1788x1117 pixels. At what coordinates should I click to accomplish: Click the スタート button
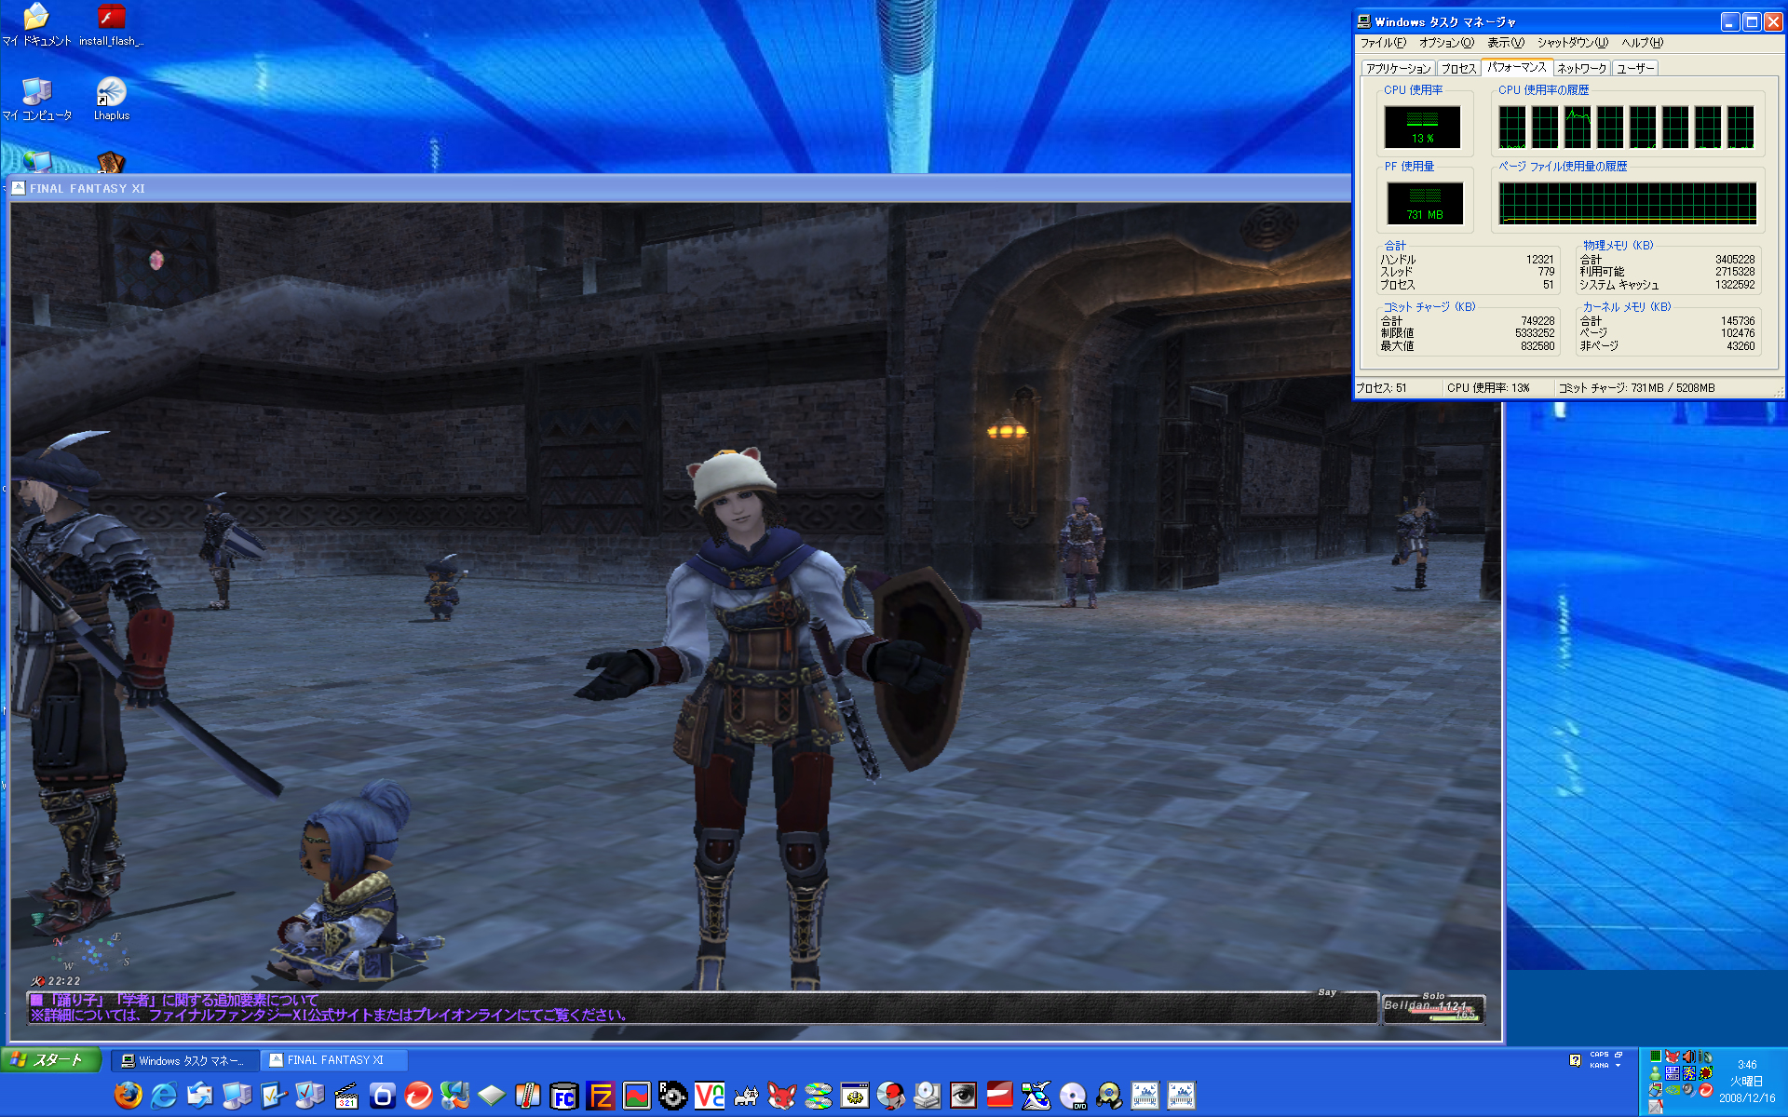pyautogui.click(x=50, y=1060)
